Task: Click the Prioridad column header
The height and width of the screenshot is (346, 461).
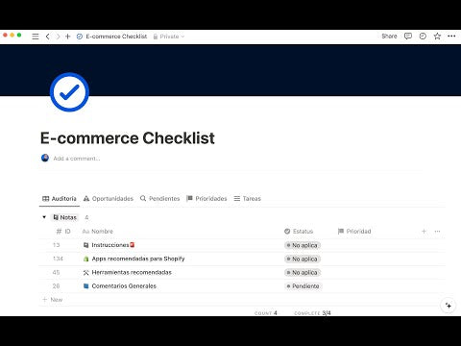Action: click(354, 232)
